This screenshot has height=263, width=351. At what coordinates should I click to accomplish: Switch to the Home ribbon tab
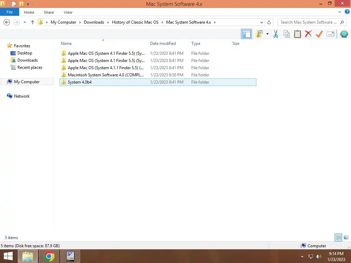coord(29,12)
